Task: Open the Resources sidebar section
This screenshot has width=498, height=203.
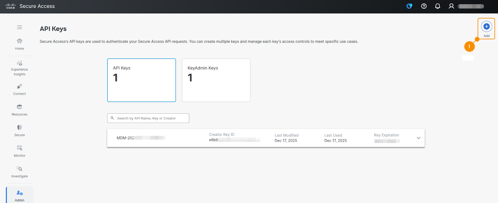Action: [x=20, y=110]
